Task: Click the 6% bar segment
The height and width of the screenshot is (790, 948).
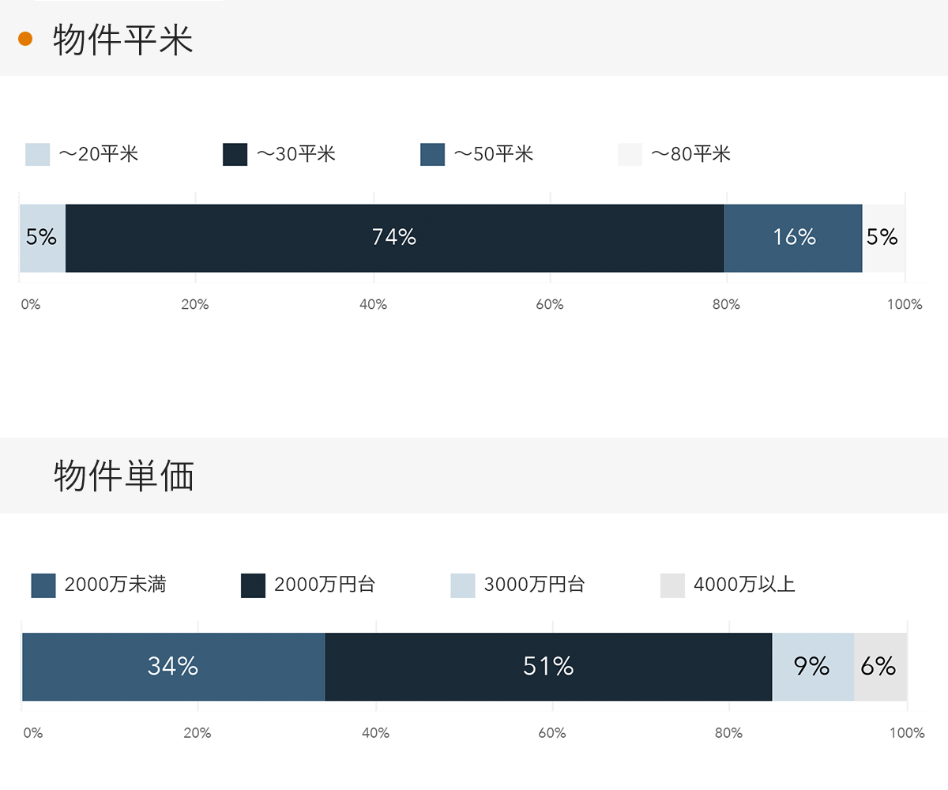Action: coord(880,667)
